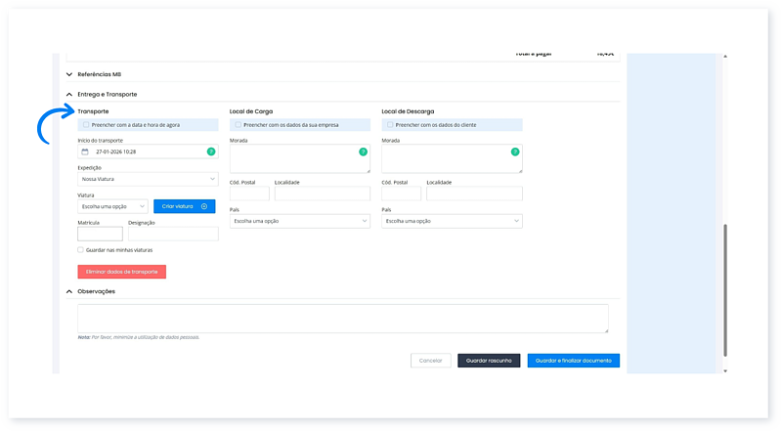Image resolution: width=782 pixels, height=432 pixels.
Task: Open País dropdown under Local de Carga
Action: coord(299,221)
